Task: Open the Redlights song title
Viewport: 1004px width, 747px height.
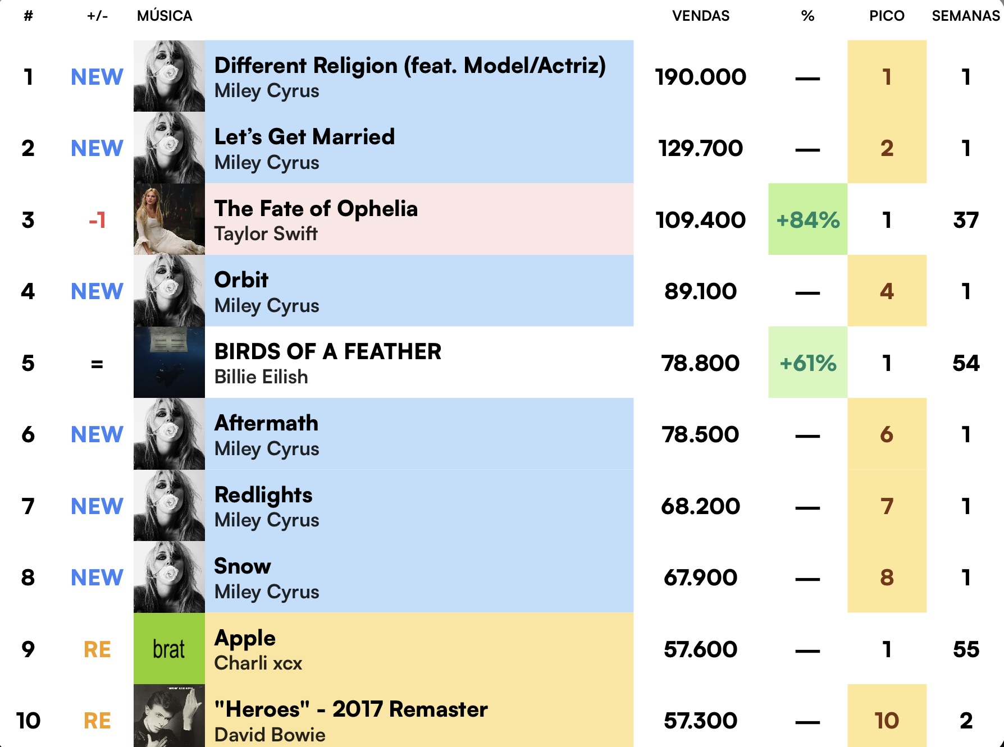Action: [263, 495]
